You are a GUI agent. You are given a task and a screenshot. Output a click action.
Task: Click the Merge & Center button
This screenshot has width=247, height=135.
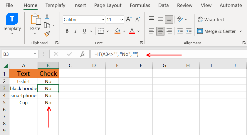[216, 31]
